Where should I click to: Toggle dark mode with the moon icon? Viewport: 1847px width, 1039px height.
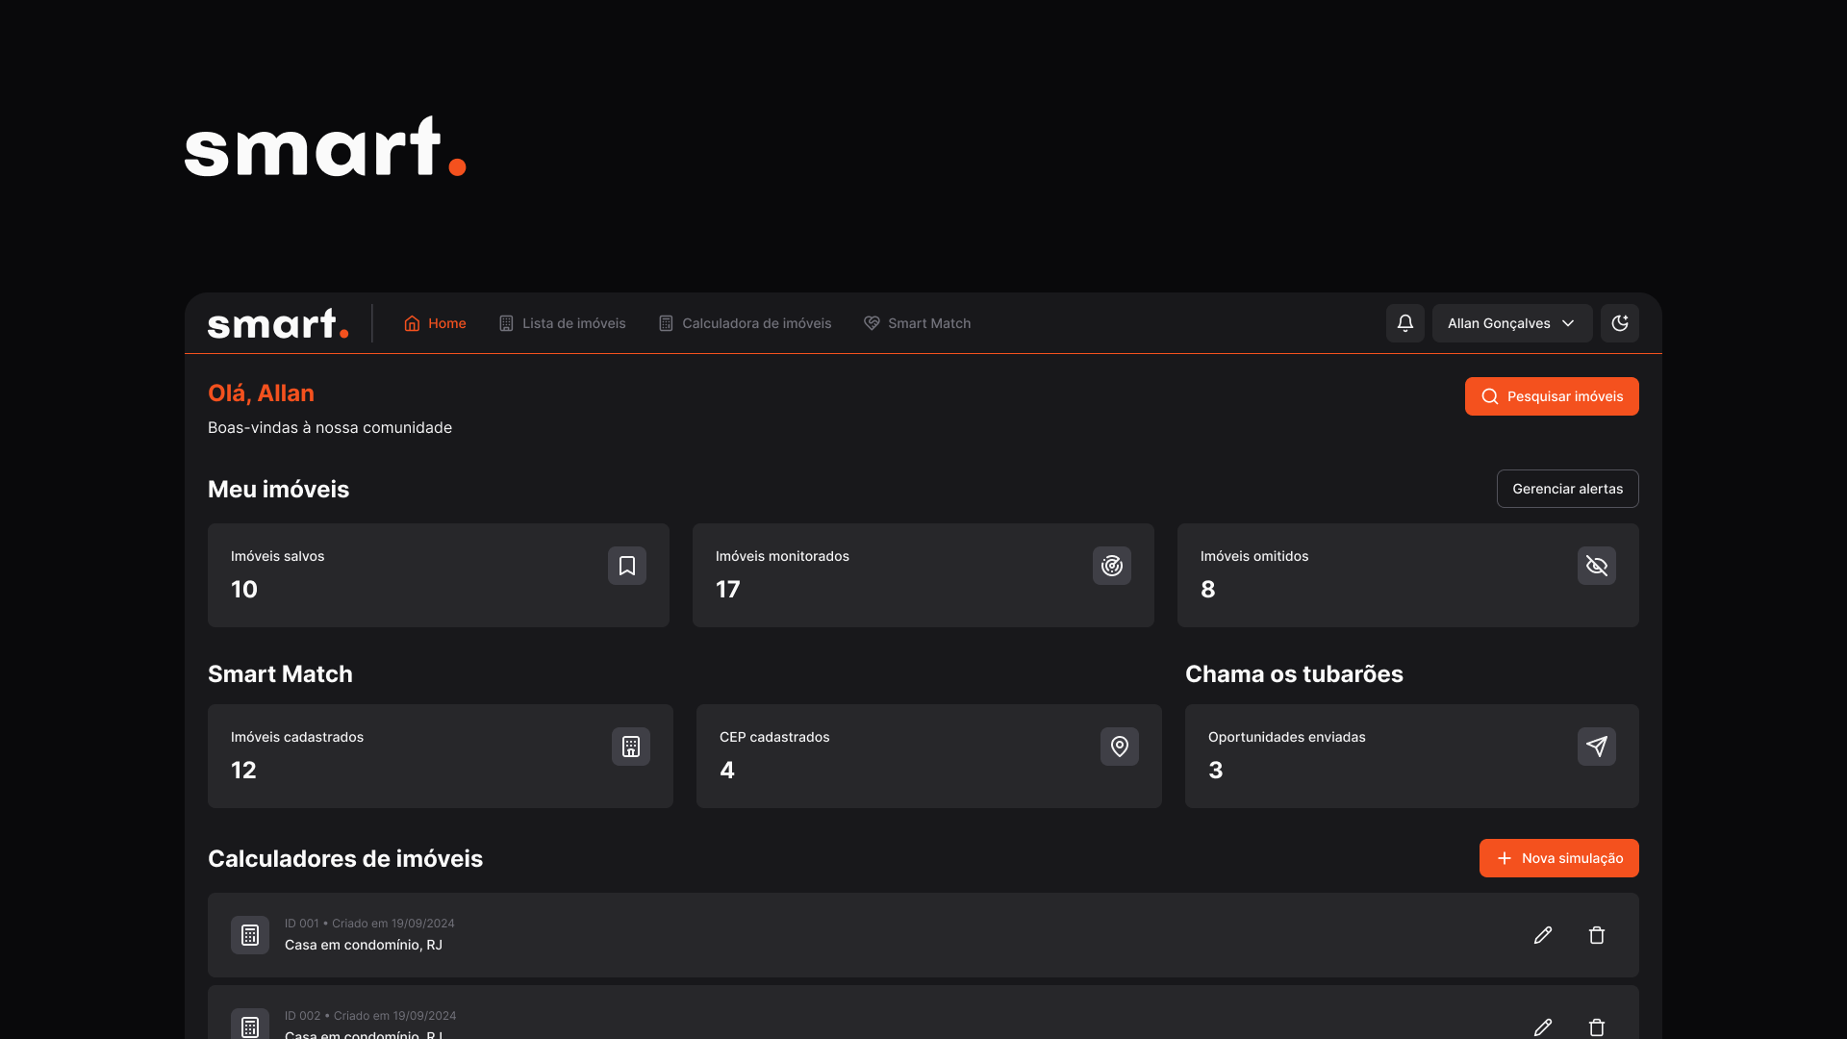tap(1620, 323)
